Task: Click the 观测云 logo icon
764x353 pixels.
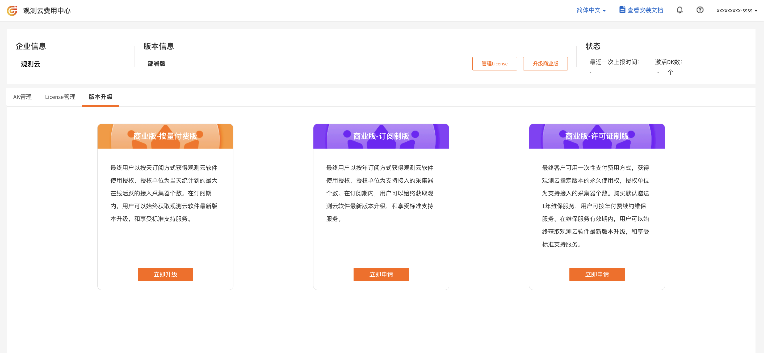Action: point(12,10)
